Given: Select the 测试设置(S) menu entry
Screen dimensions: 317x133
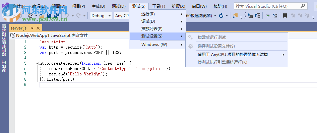Looking at the screenshot, I should (x=157, y=36).
